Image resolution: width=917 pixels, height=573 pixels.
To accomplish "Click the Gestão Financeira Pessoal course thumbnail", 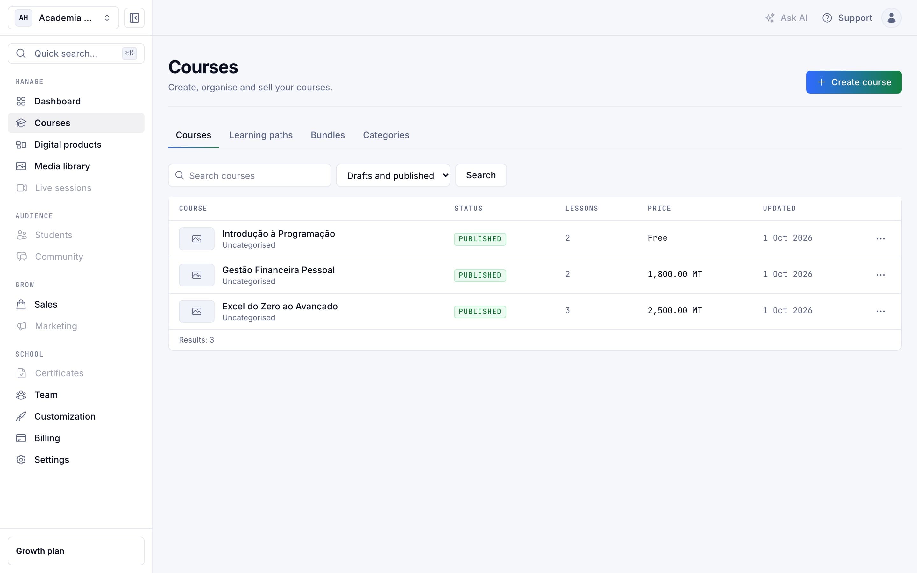I will tap(197, 275).
